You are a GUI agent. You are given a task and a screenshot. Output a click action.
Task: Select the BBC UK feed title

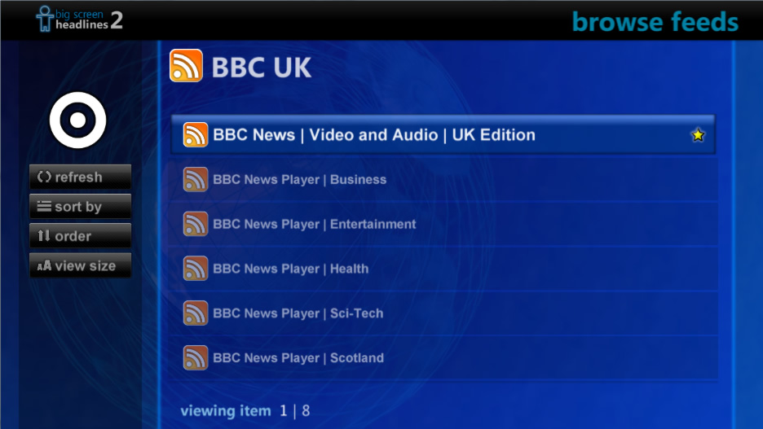pos(262,67)
